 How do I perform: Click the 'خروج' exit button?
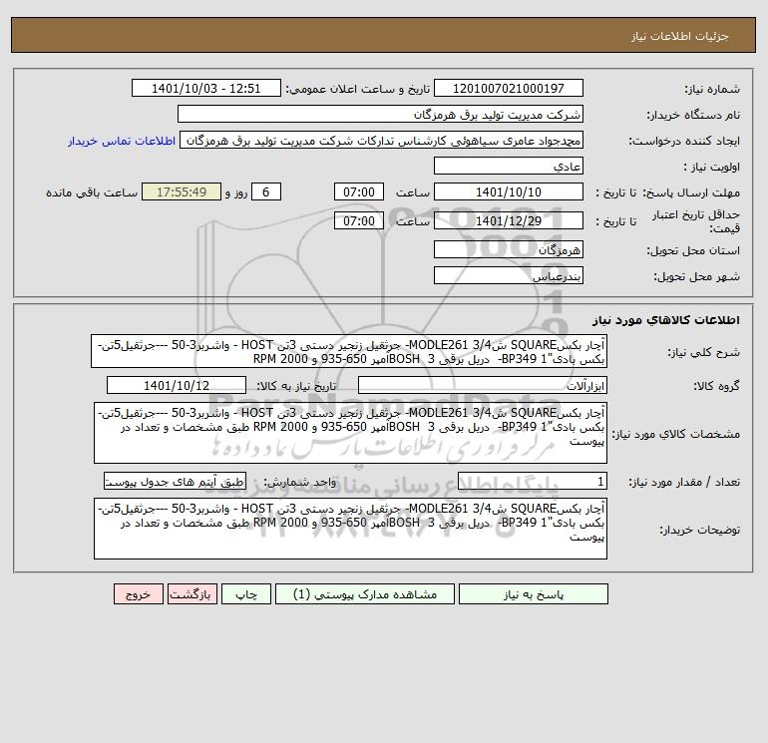coord(139,594)
